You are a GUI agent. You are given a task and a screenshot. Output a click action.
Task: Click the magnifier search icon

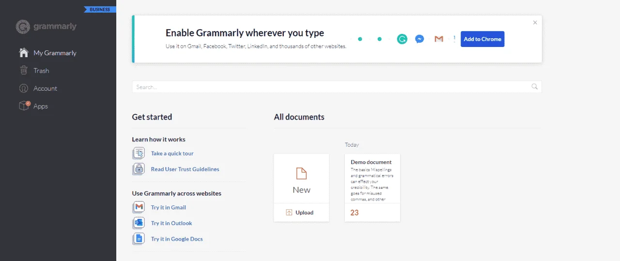tap(535, 87)
